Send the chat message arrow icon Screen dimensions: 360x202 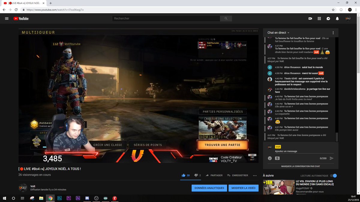(331, 158)
